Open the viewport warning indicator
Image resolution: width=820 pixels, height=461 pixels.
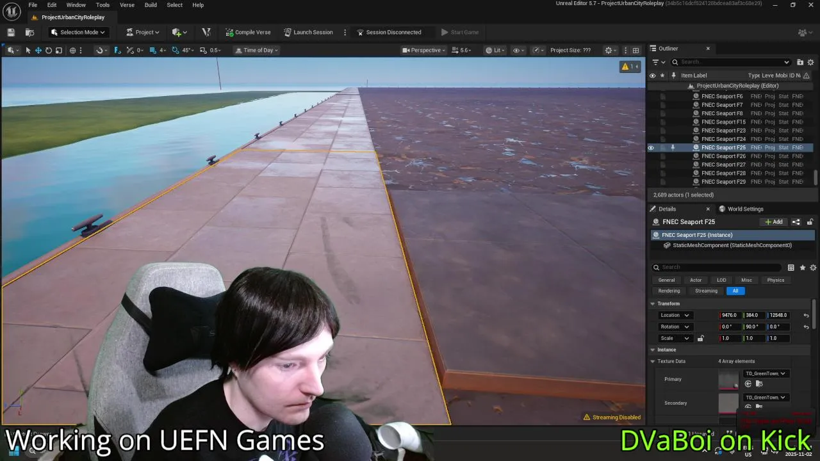point(628,67)
